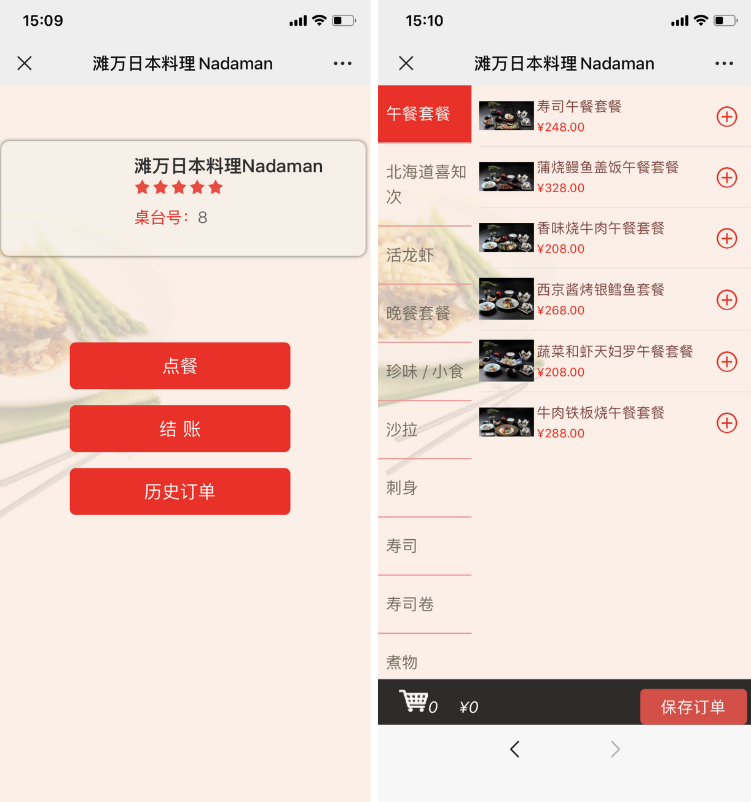Go back with the browser back arrow

[x=515, y=749]
